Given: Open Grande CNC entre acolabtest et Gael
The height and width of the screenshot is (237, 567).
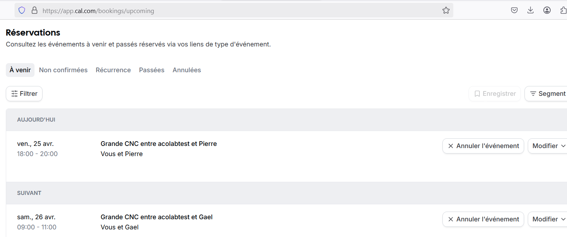Looking at the screenshot, I should tap(157, 217).
